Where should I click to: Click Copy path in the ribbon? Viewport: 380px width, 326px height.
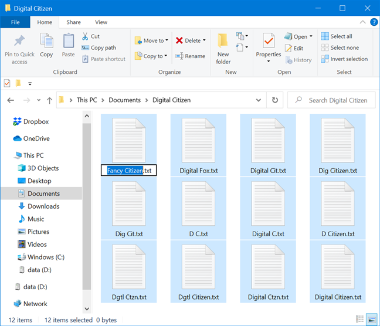point(99,47)
